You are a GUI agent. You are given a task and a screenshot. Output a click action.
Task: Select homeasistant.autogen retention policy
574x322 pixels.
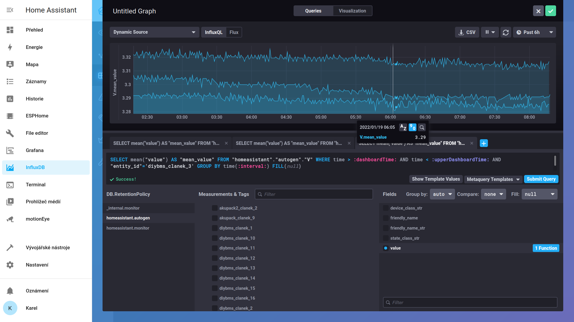click(149, 218)
